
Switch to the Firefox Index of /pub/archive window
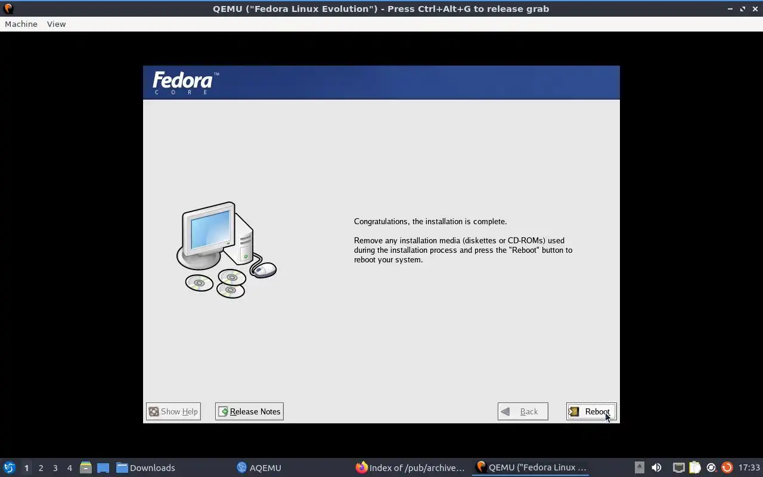[410, 467]
